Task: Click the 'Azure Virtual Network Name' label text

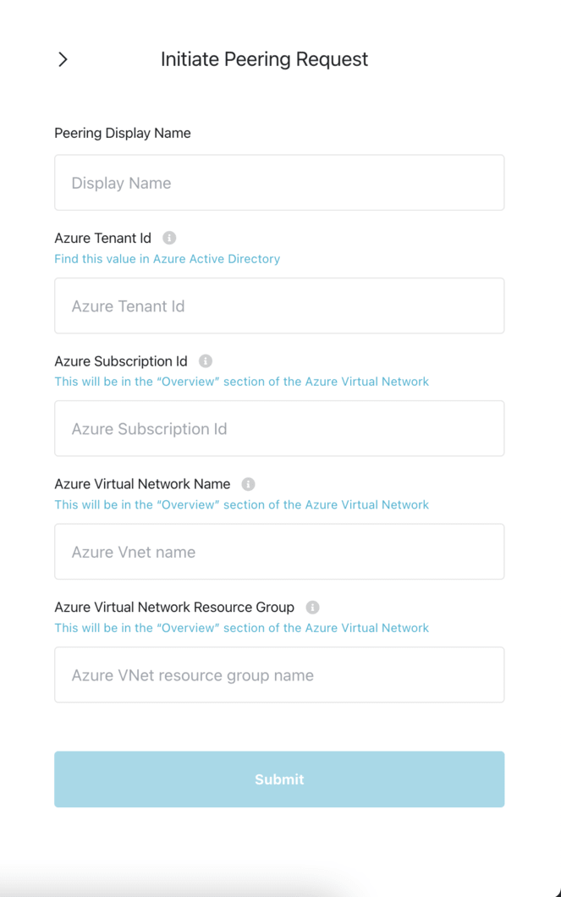Action: click(x=142, y=484)
